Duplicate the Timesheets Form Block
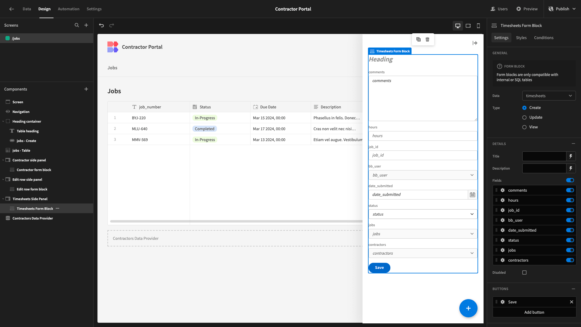This screenshot has height=327, width=581. 419,39
